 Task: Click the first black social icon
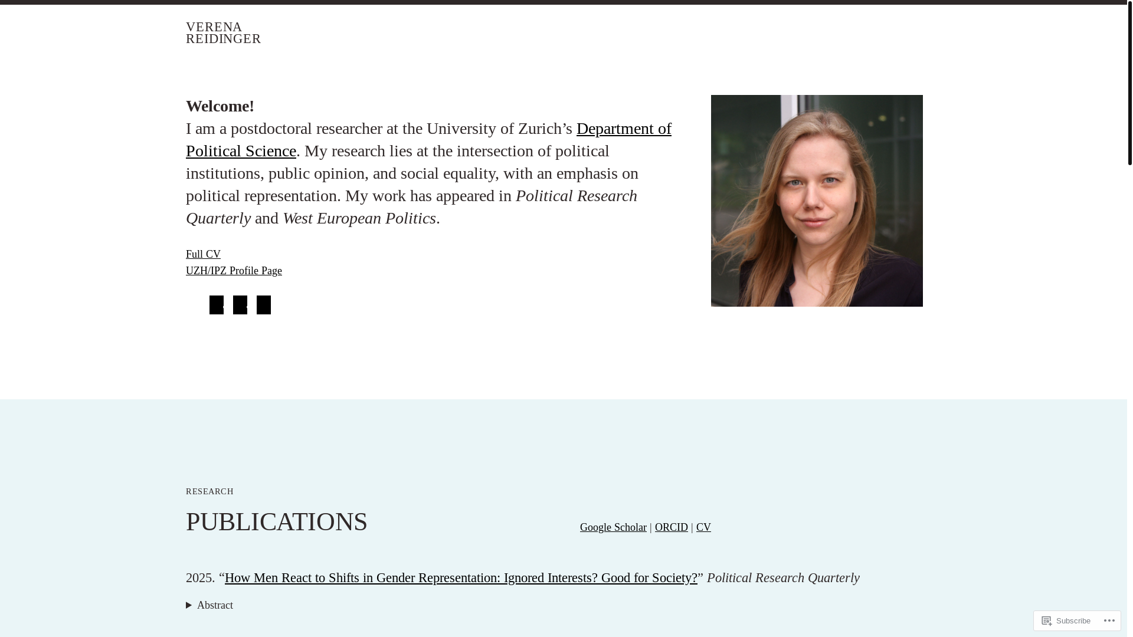[x=217, y=305]
